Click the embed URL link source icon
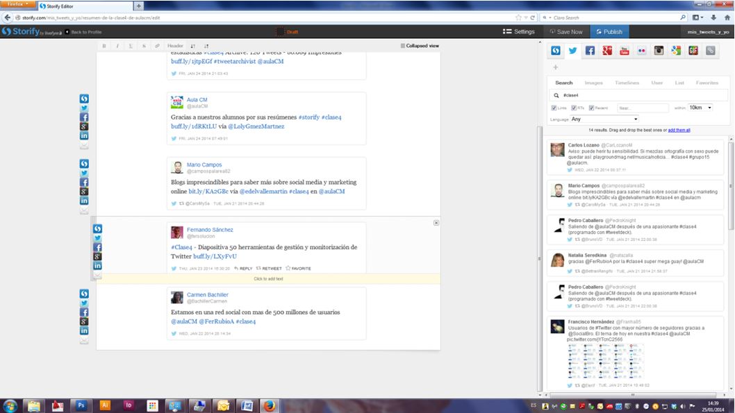The image size is (735, 413). click(710, 51)
